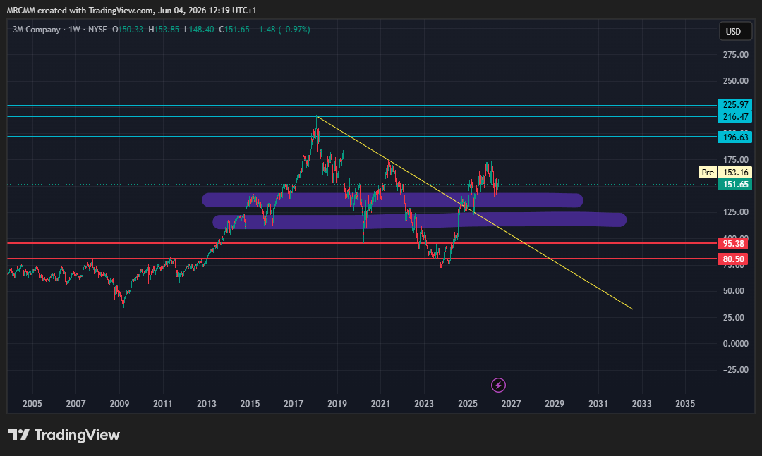Click the 125.00 price axis label
The height and width of the screenshot is (456, 762).
click(x=735, y=212)
